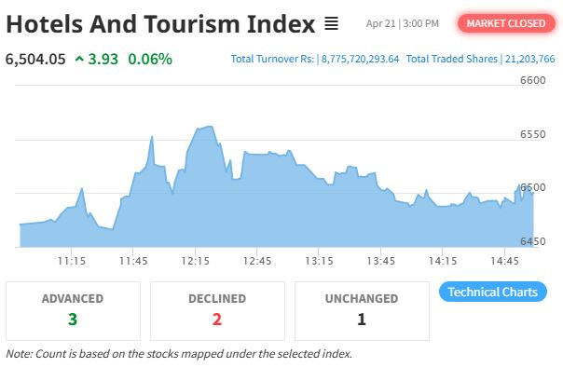Open the index list menu icon
563x381 pixels.
click(x=331, y=23)
